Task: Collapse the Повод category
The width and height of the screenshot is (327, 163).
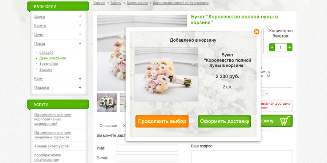Action: (80, 43)
